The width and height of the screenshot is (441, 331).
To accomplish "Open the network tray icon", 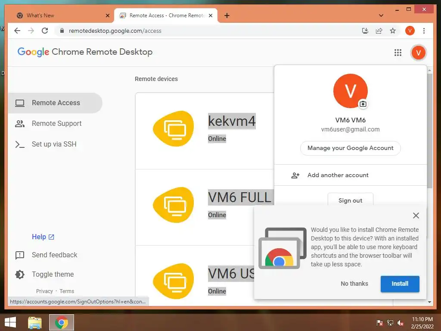I will click(x=390, y=322).
